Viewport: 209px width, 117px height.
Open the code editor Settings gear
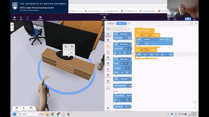pos(108,109)
